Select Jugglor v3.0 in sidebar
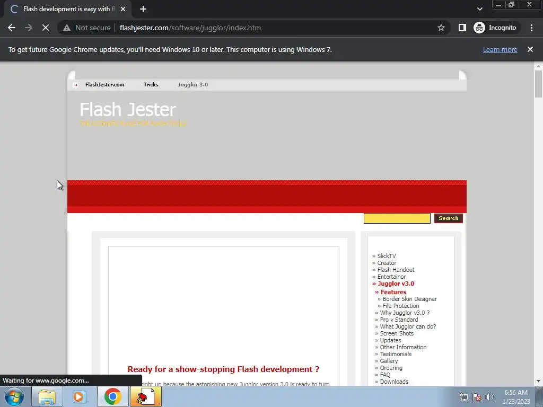This screenshot has width=543, height=407. [396, 284]
